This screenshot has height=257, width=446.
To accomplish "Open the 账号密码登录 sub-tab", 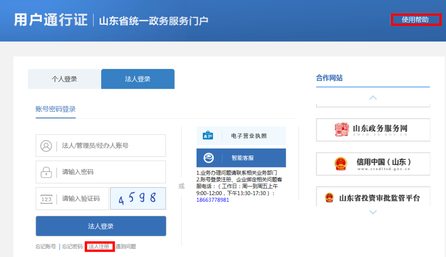I will tap(56, 109).
